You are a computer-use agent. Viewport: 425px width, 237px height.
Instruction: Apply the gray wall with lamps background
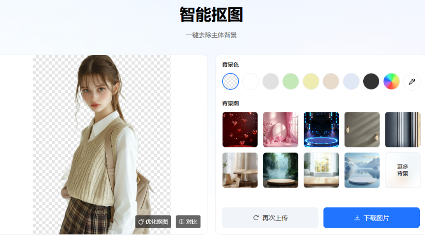click(362, 130)
